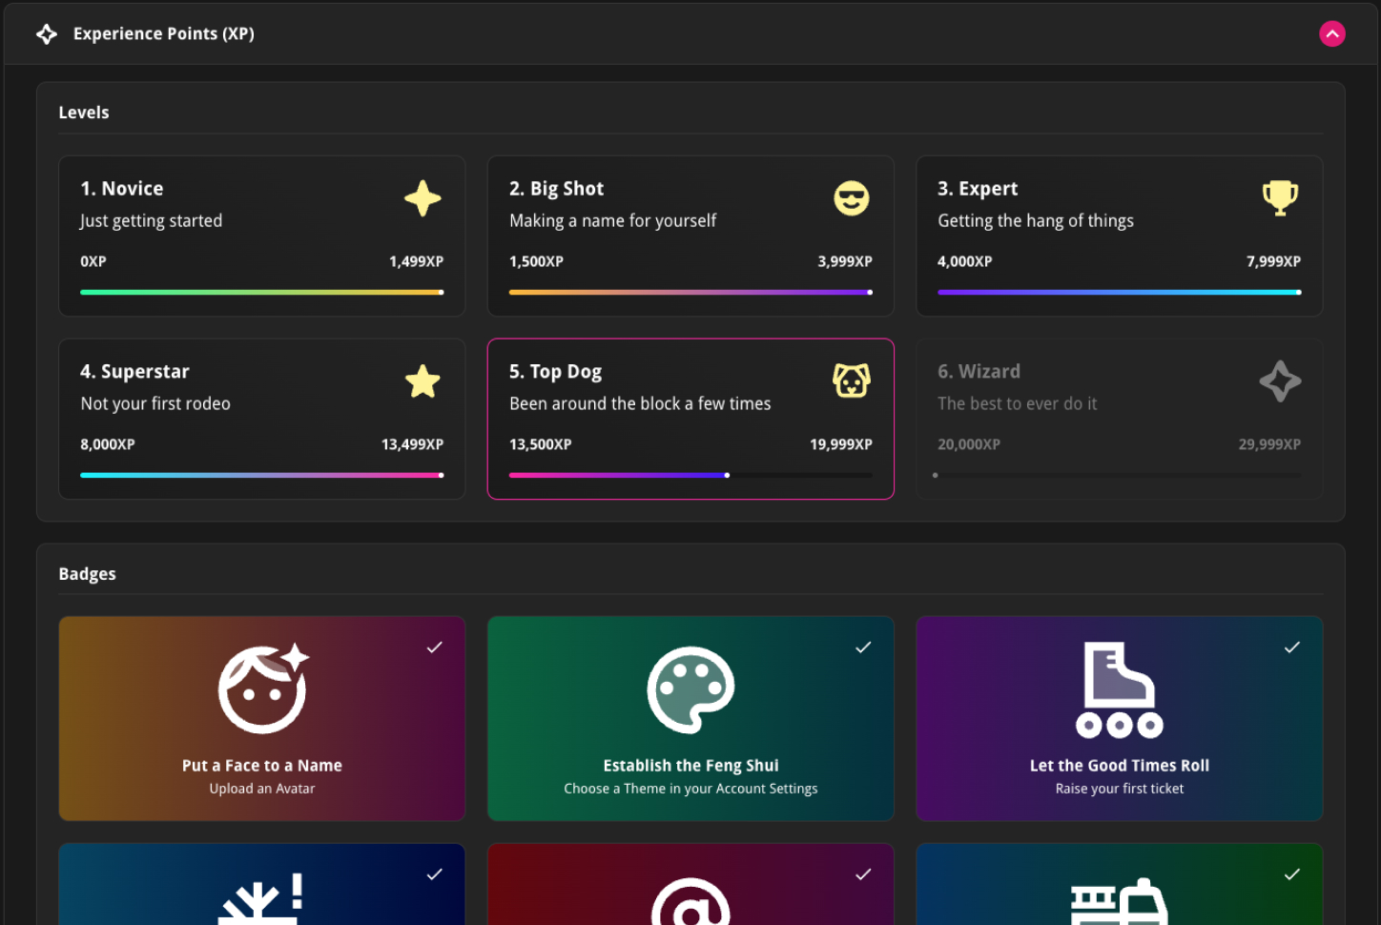The height and width of the screenshot is (925, 1381).
Task: Click the 19,999XP value in Top Dog card
Action: [x=841, y=444]
